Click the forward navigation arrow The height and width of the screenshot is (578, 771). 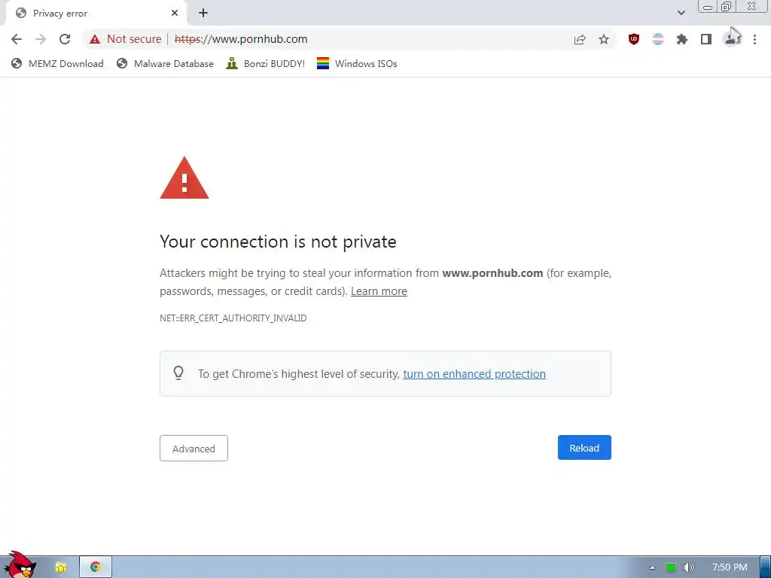(41, 39)
